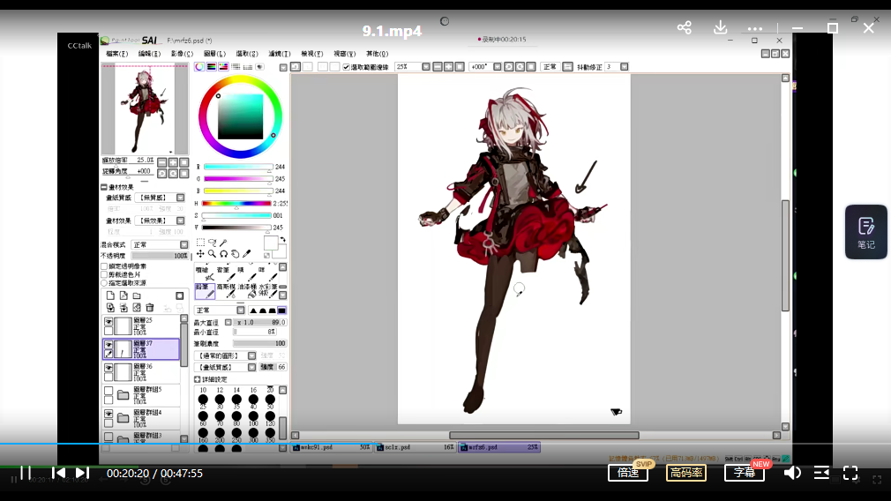The image size is (891, 501).
Task: Rotate the view counterclockwise in the navigator
Action: (x=162, y=173)
